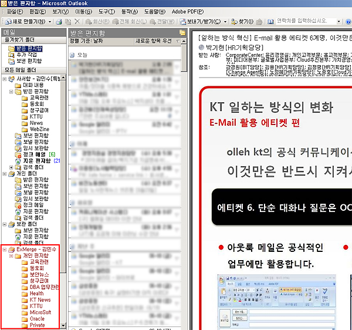Open 정크 메일 [6] folder icon
The image size is (352, 330).
click(x=18, y=154)
